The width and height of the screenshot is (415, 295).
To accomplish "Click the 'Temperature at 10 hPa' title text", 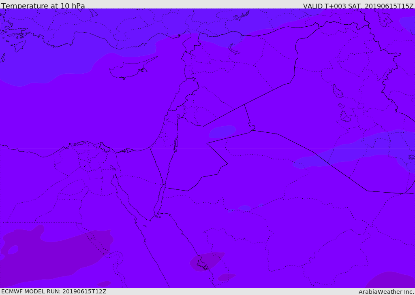I will click(43, 6).
